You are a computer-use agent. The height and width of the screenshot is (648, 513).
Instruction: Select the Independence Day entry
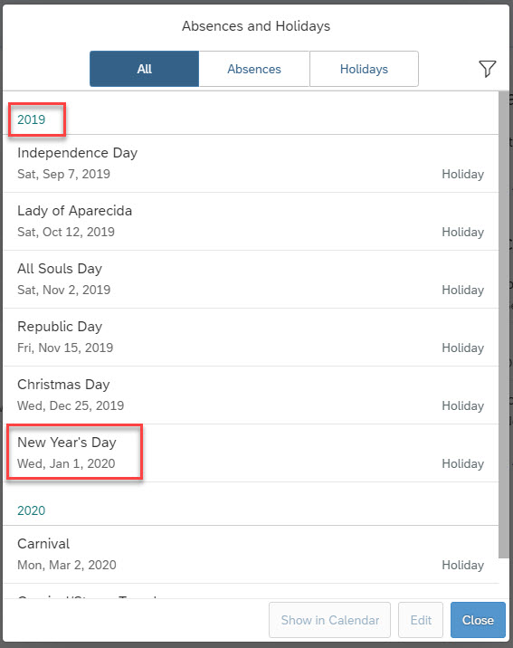(251, 163)
